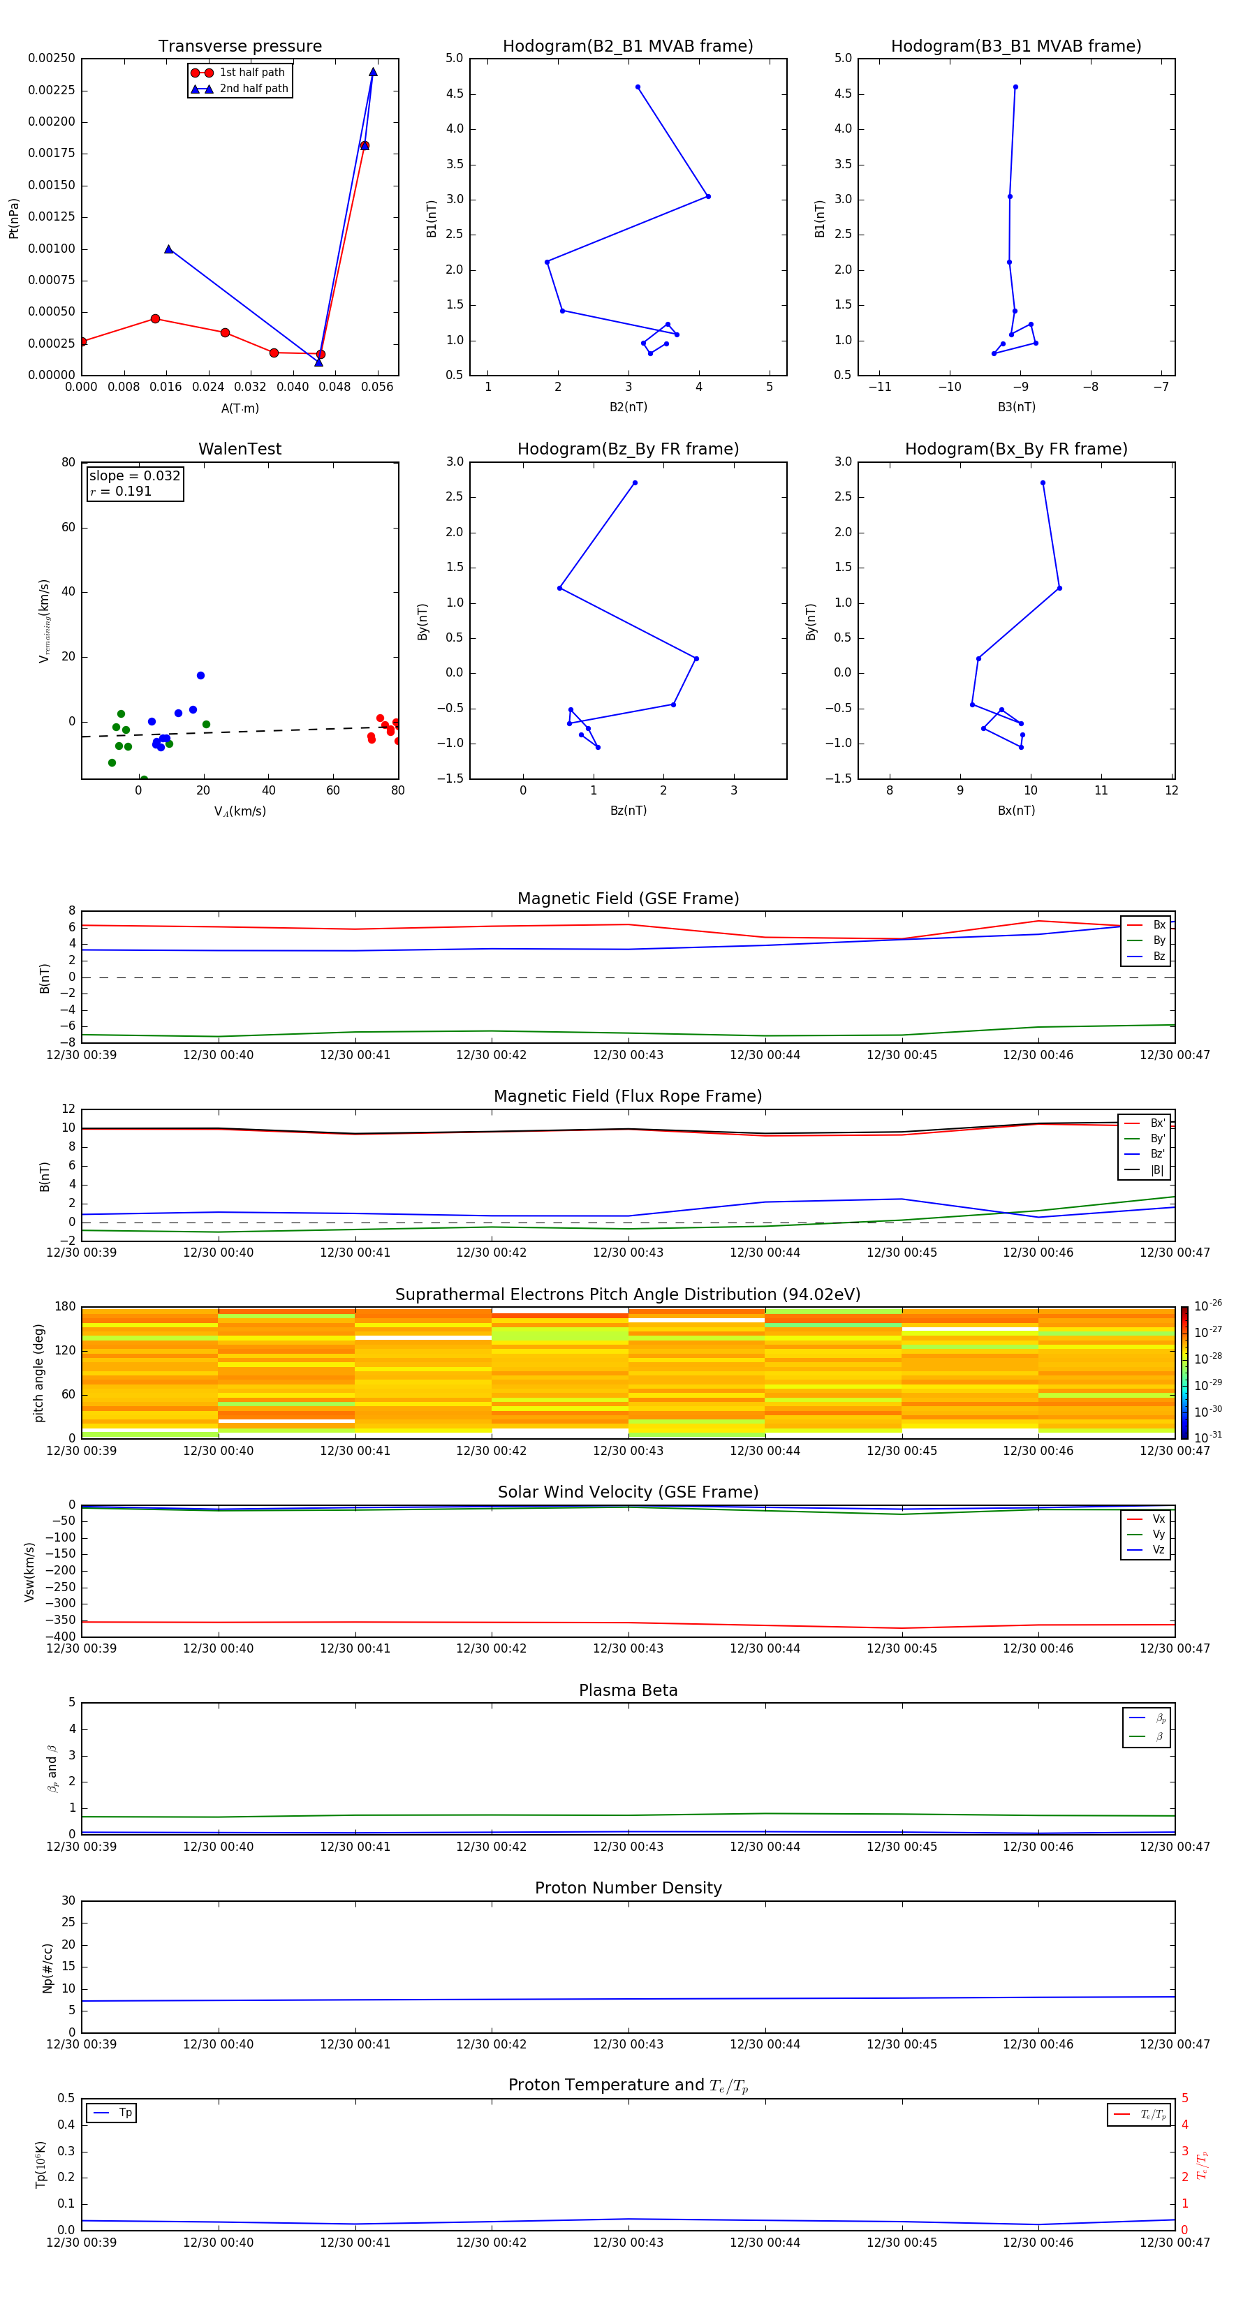1257x2304 pixels.
Task: Click the pitch angle distribution colorbar
Action: [1184, 1373]
